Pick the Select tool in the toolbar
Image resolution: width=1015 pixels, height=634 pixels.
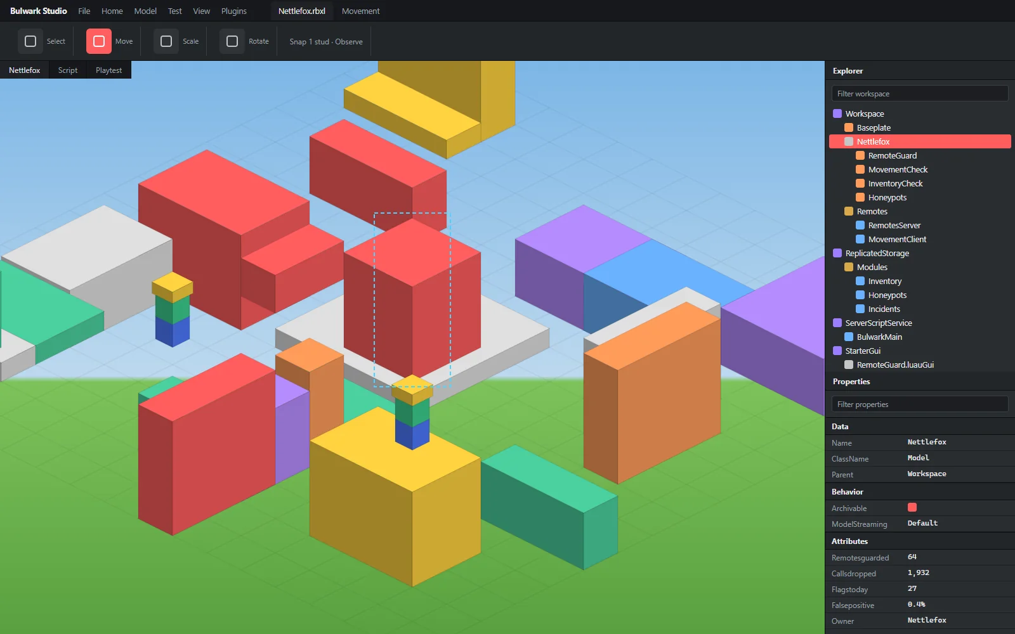[30, 41]
